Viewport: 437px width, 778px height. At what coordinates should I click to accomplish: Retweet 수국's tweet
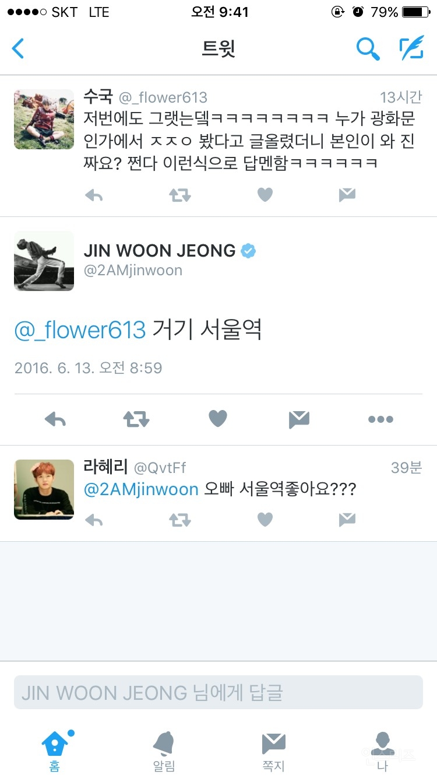179,195
